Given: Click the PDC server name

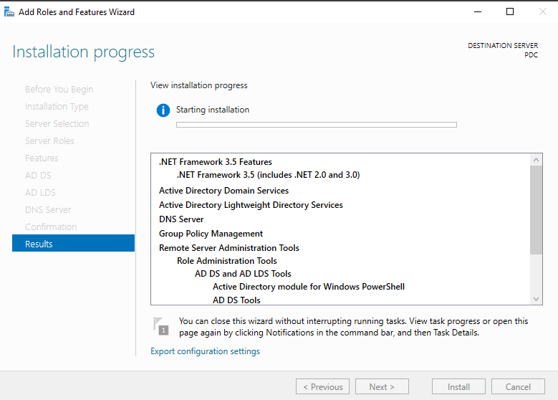Looking at the screenshot, I should coord(531,55).
